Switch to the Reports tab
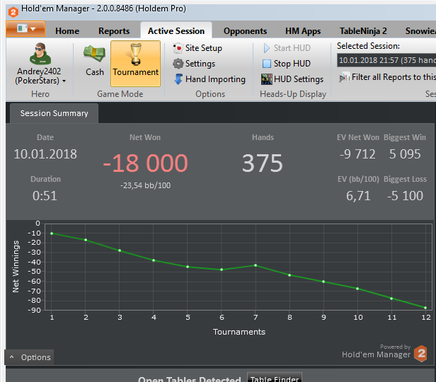 (x=114, y=31)
